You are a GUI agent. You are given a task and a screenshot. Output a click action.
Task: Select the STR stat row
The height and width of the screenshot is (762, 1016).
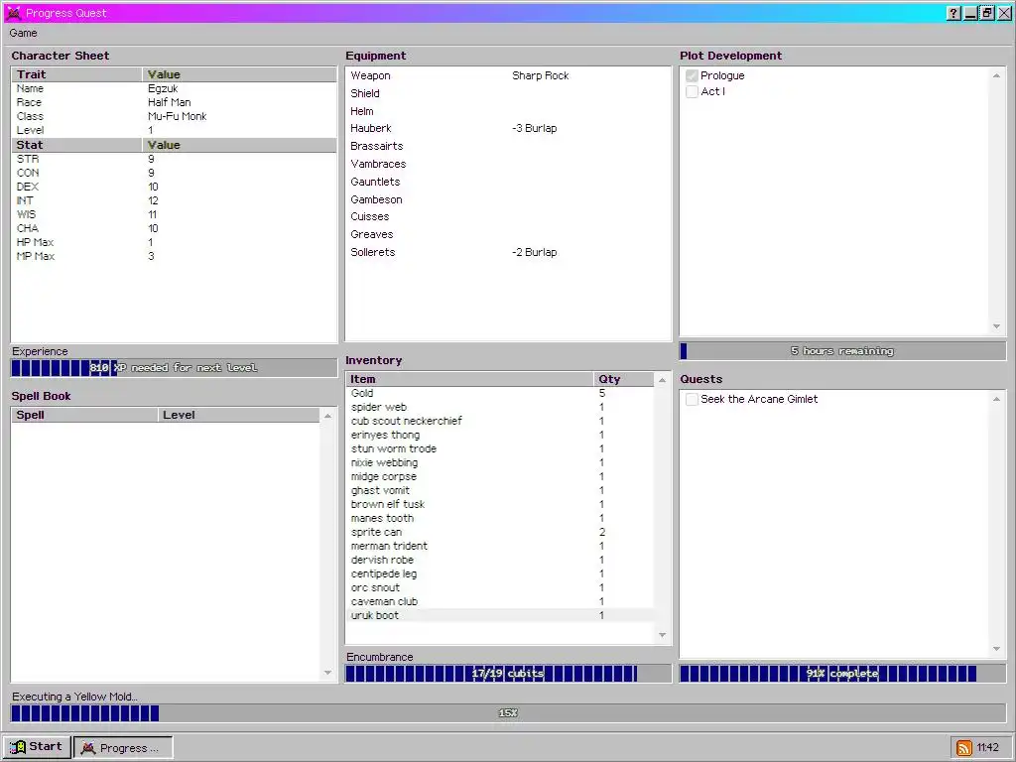pos(174,159)
